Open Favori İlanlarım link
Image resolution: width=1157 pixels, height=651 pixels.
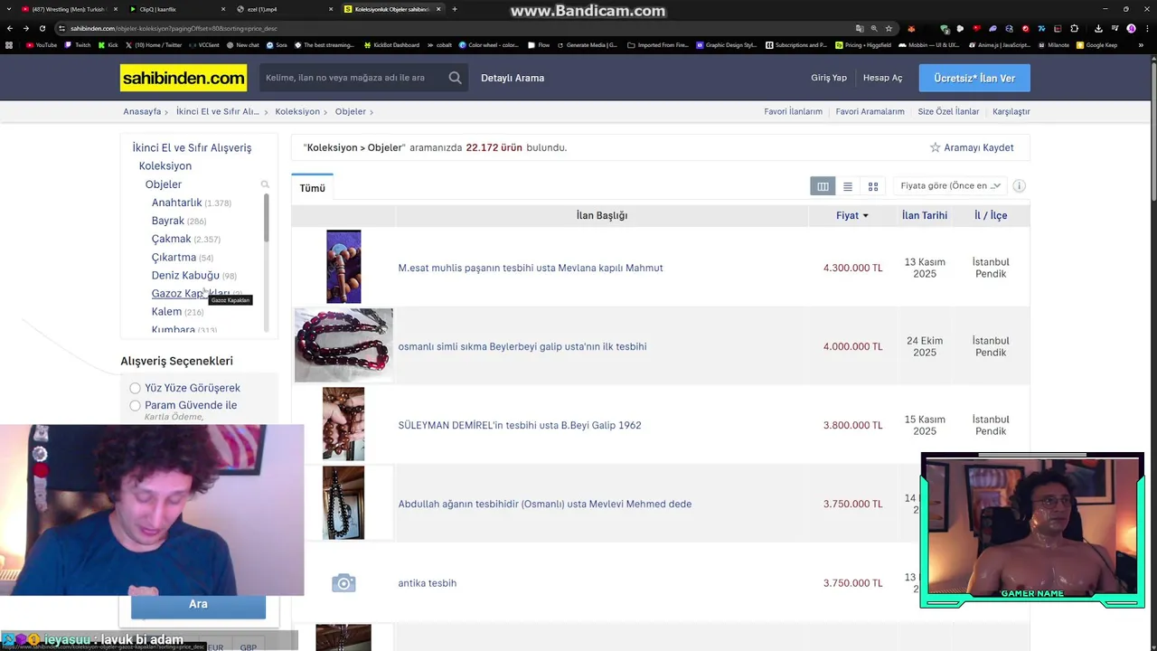(793, 112)
